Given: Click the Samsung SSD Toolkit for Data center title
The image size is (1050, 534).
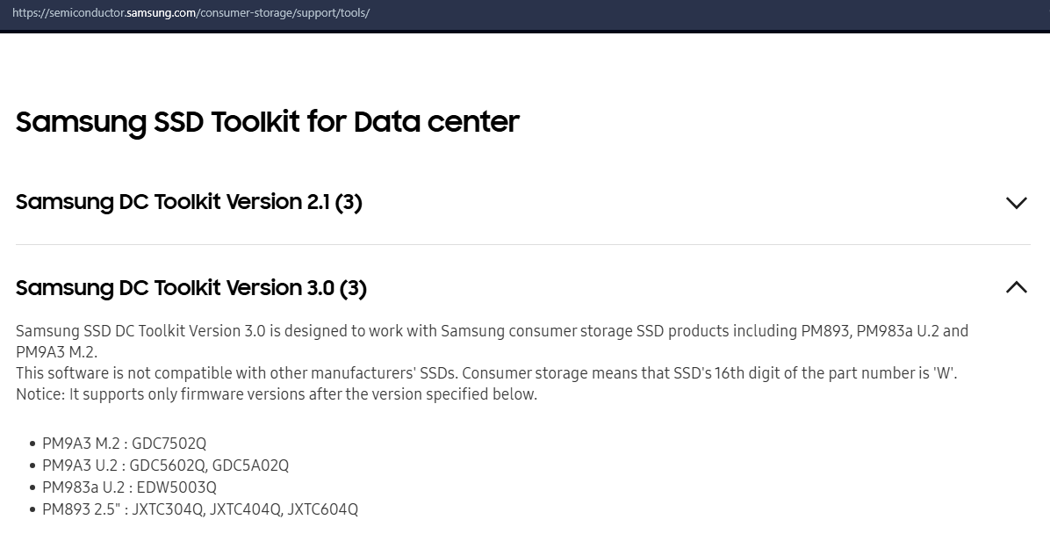Looking at the screenshot, I should [268, 121].
